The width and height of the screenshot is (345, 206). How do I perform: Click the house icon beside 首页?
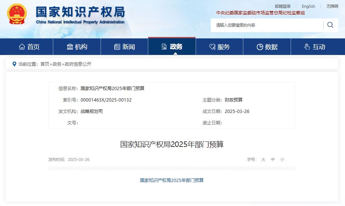[22, 47]
